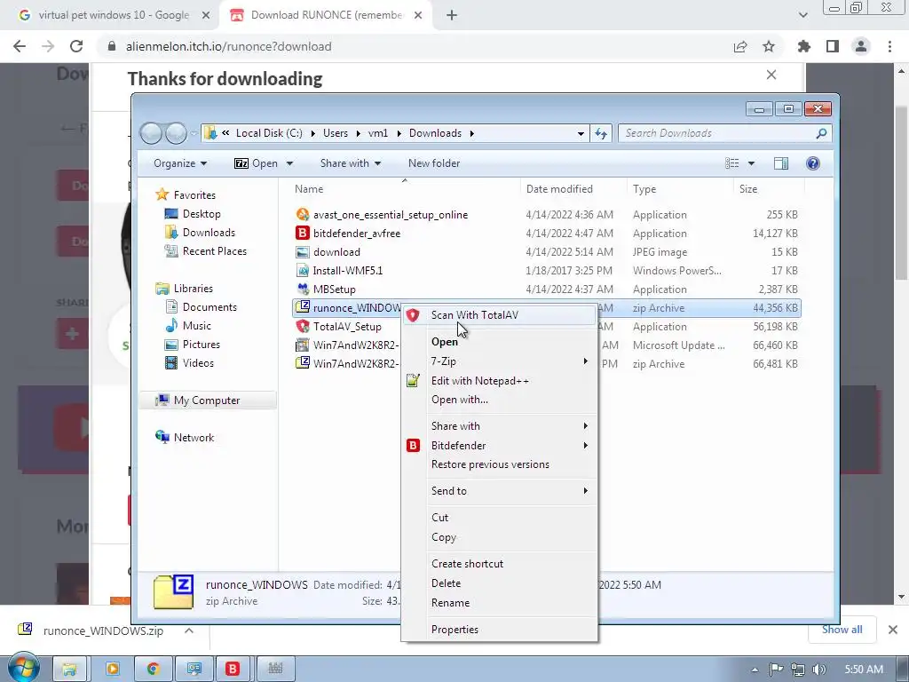Click the help question mark icon in Explorer
This screenshot has width=909, height=682.
813,163
